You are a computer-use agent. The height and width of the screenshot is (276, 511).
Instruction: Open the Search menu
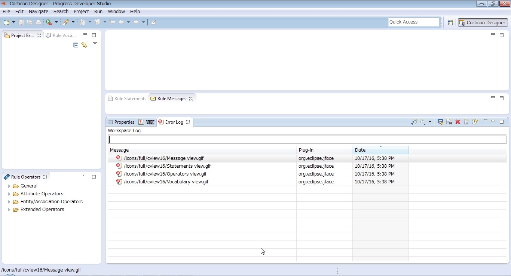(61, 12)
